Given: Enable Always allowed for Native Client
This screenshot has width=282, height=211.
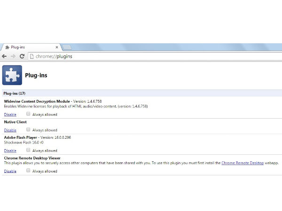Looking at the screenshot, I should pyautogui.click(x=29, y=129).
